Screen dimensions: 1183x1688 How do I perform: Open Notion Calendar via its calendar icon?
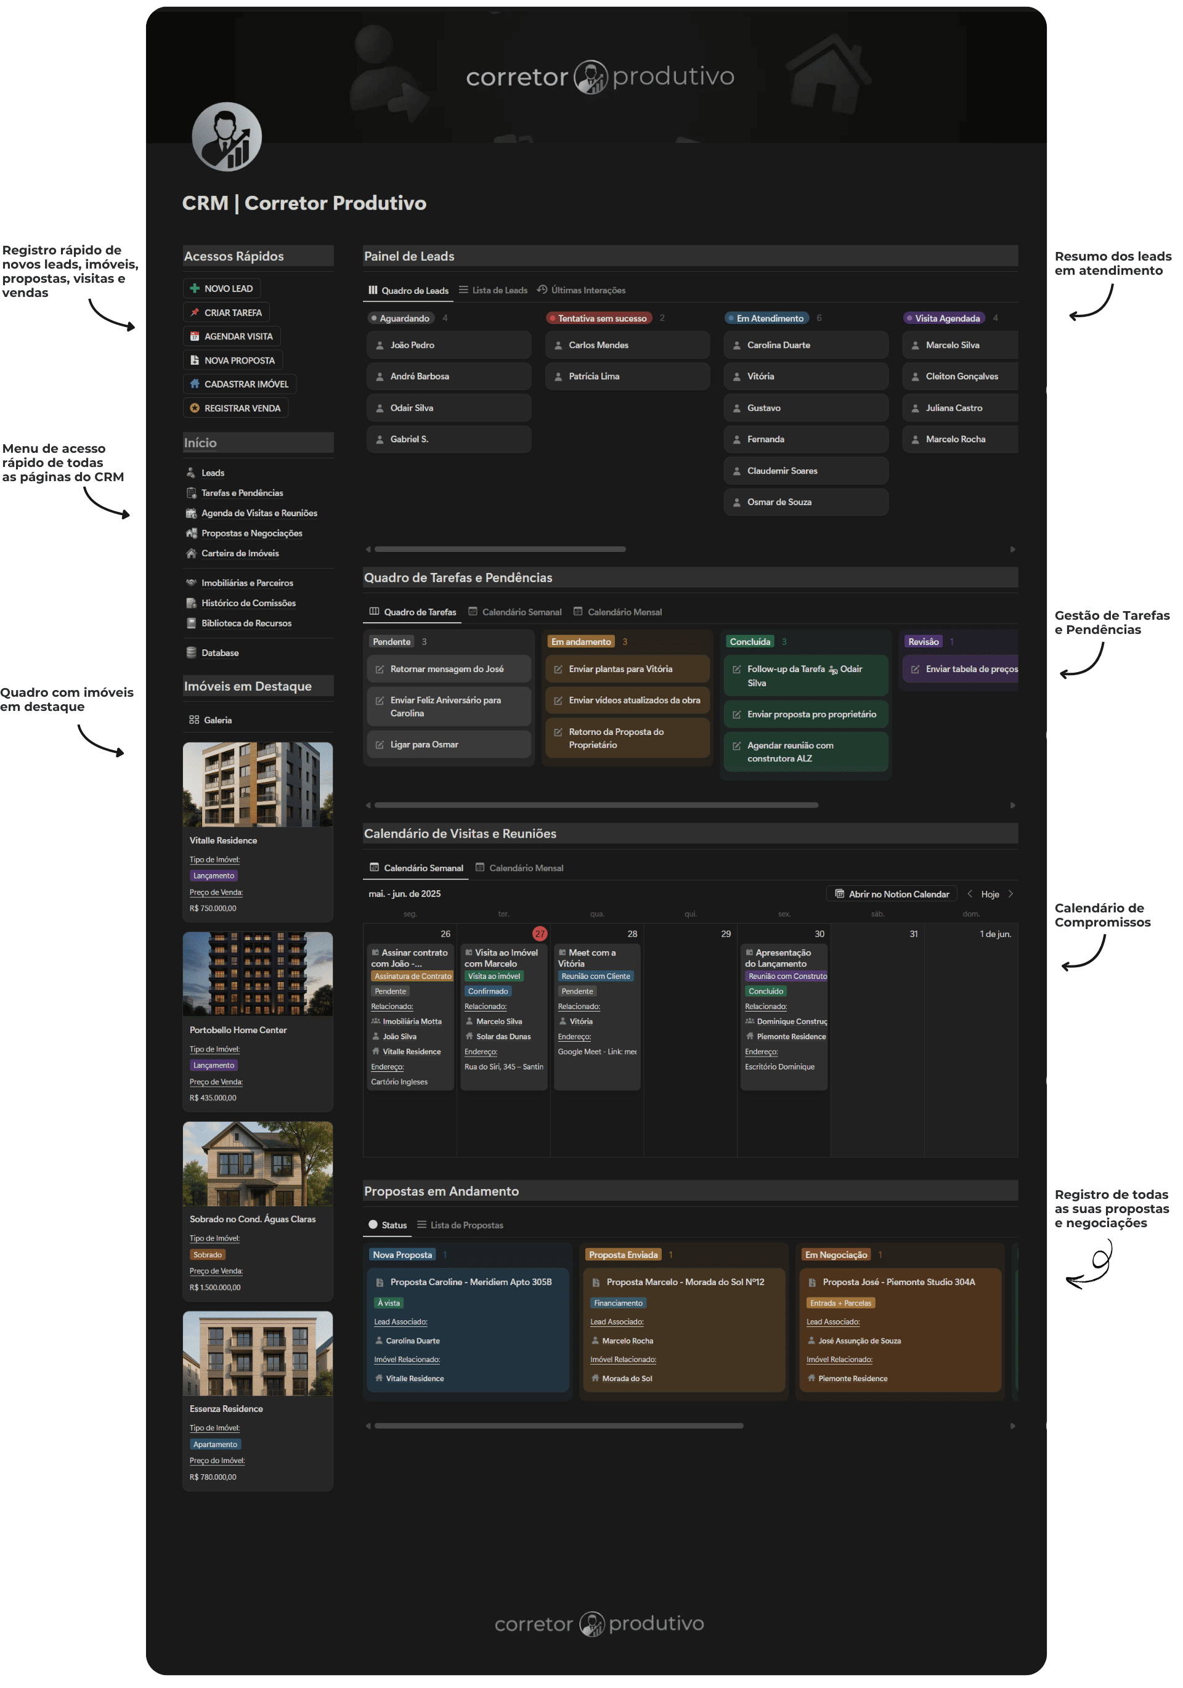point(839,894)
